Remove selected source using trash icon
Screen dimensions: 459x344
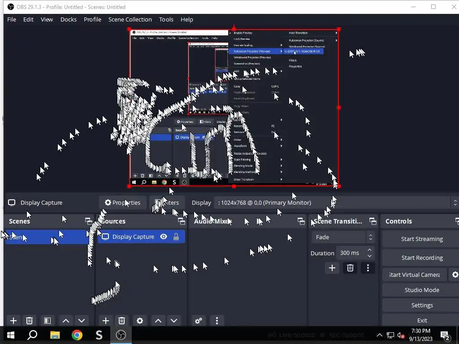122,321
